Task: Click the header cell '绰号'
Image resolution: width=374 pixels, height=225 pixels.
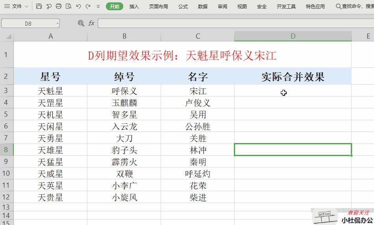Action: 124,76
